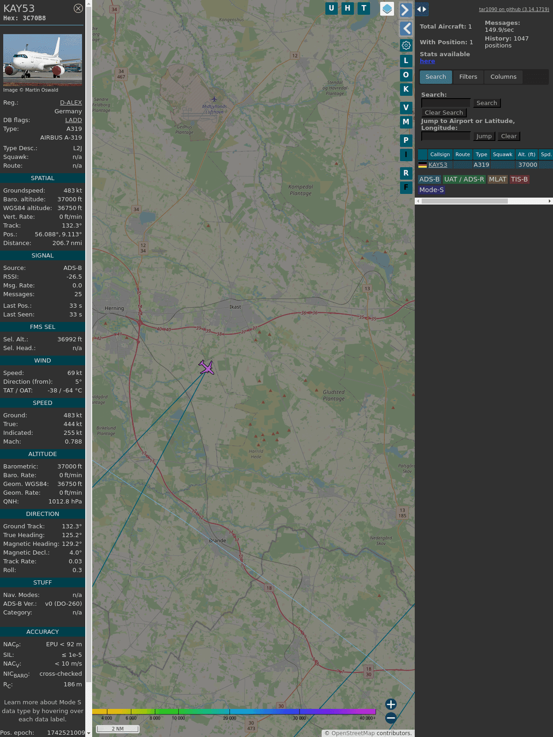Click the right arrow sidebar expand icon
This screenshot has width=553, height=737.
coord(406,10)
